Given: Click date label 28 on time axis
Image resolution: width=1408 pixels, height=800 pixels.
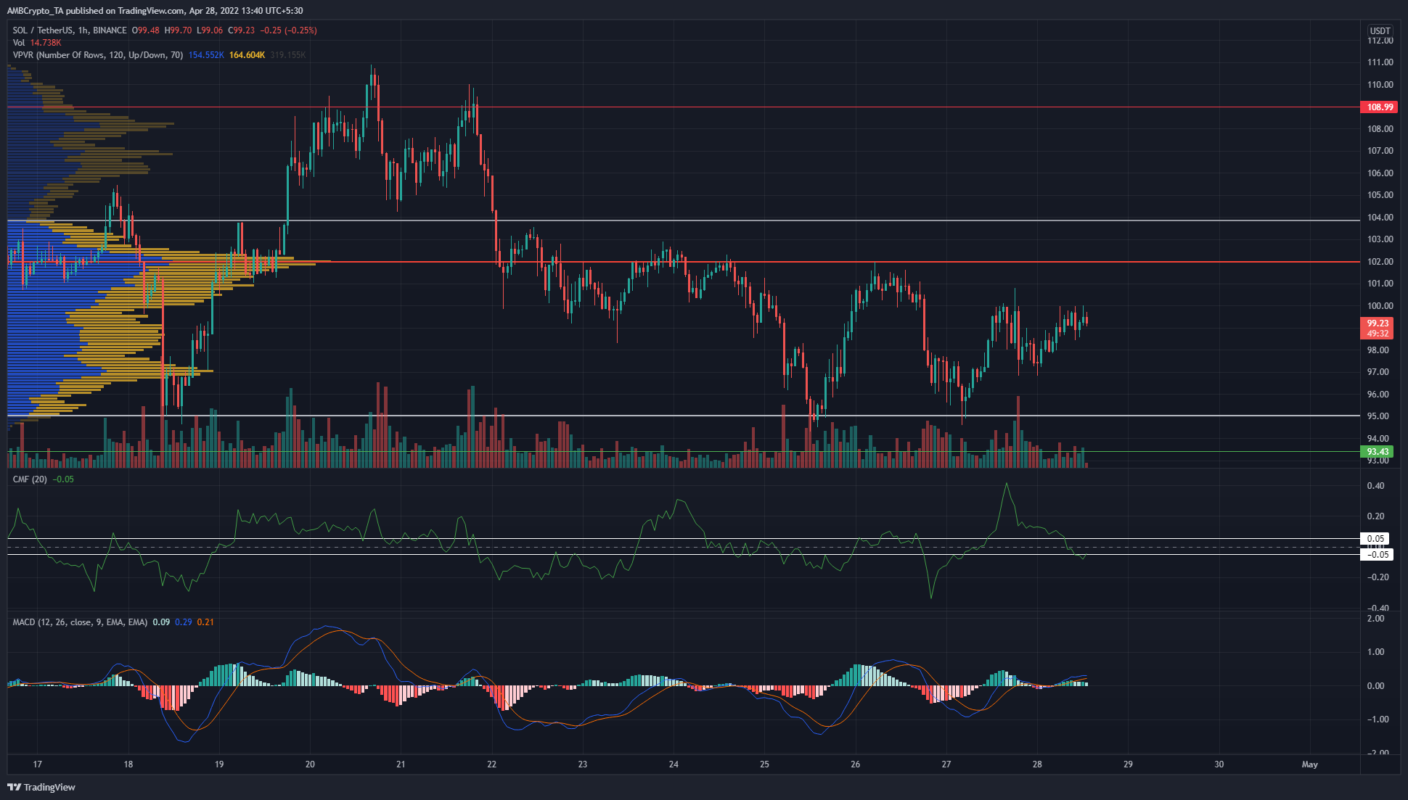Looking at the screenshot, I should tap(1037, 764).
